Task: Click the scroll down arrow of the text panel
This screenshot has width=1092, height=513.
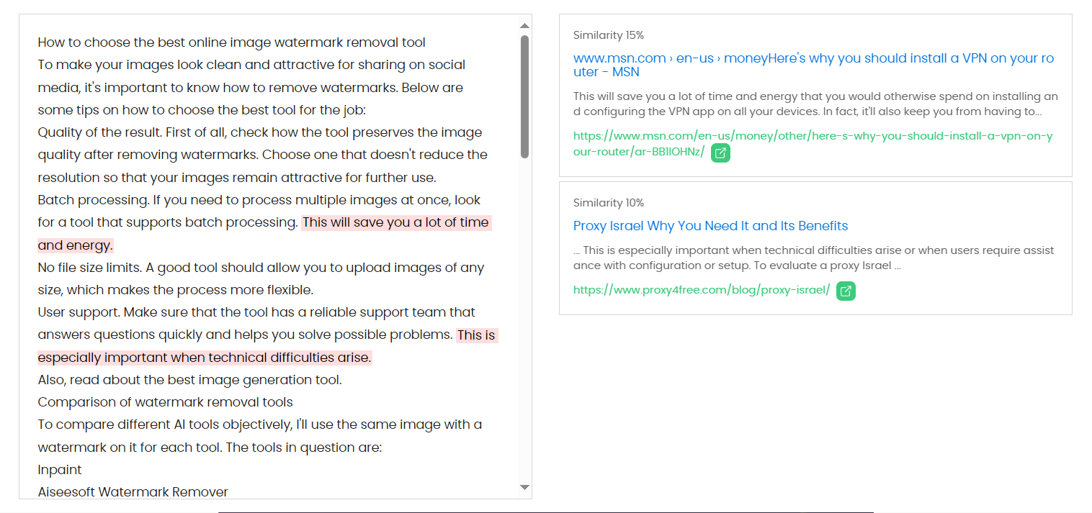Action: click(x=524, y=488)
